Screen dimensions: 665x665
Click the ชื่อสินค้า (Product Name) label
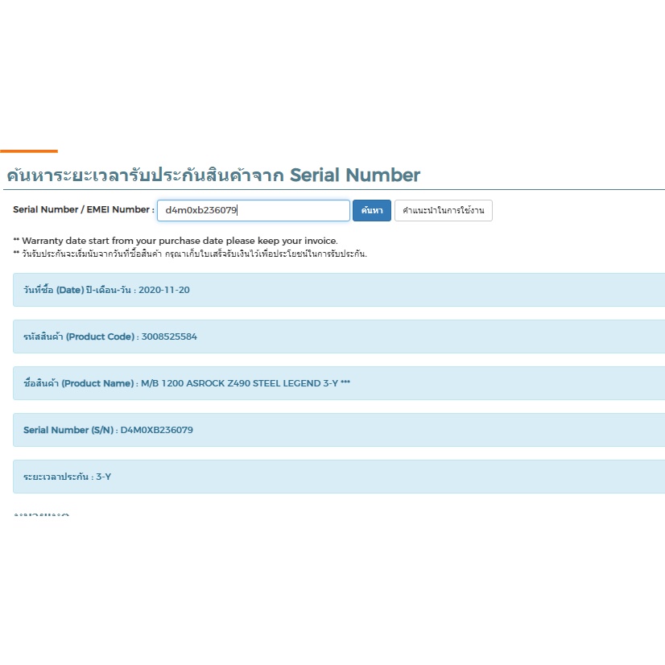point(79,383)
